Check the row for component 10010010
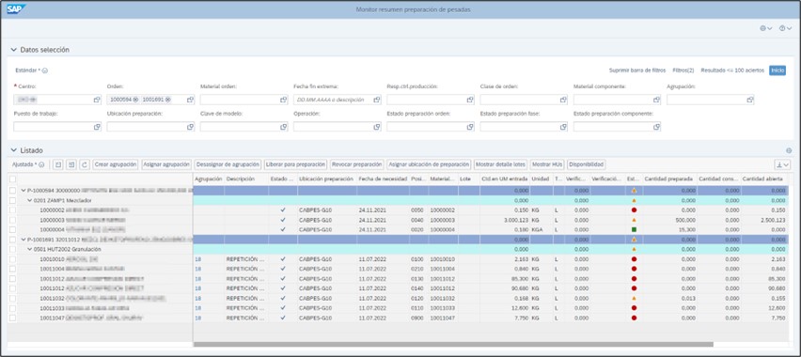The width and height of the screenshot is (801, 357). click(13, 259)
